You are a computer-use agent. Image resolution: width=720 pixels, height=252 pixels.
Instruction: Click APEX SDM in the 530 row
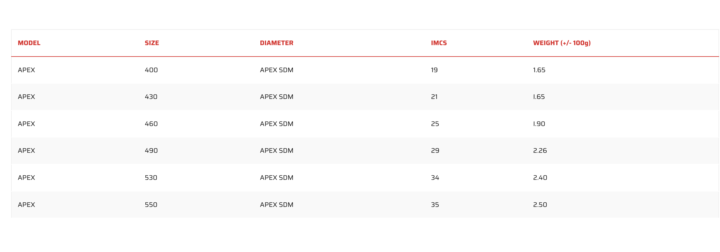(277, 178)
